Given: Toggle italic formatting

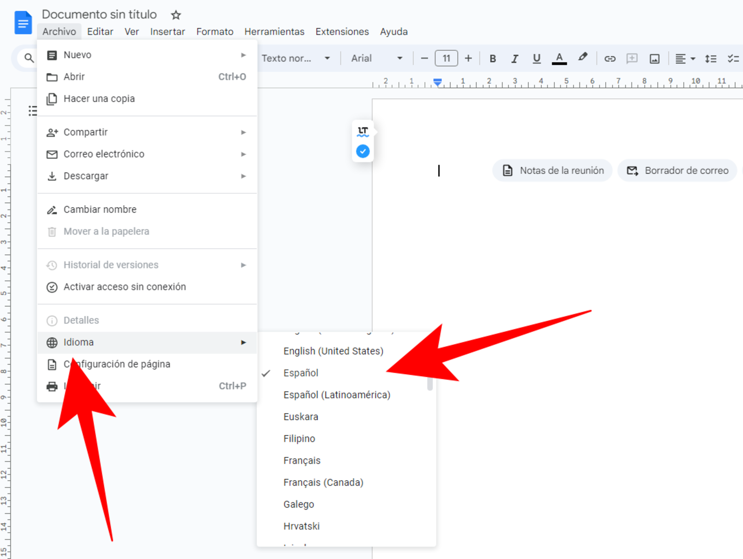Looking at the screenshot, I should click(514, 59).
